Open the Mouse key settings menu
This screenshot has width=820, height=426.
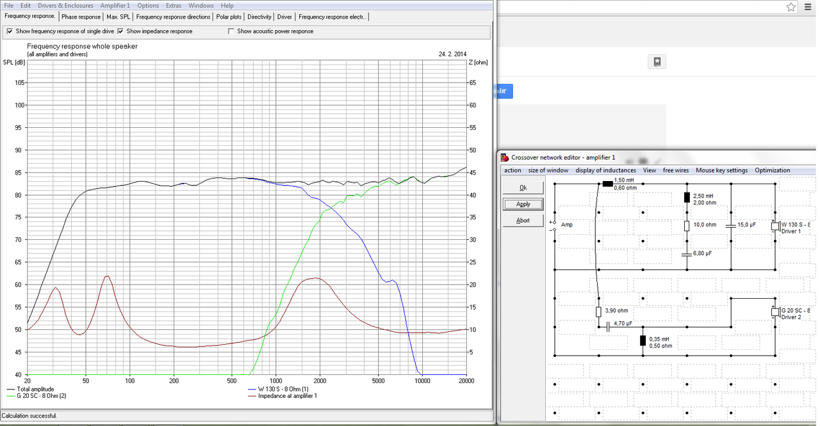coord(722,170)
